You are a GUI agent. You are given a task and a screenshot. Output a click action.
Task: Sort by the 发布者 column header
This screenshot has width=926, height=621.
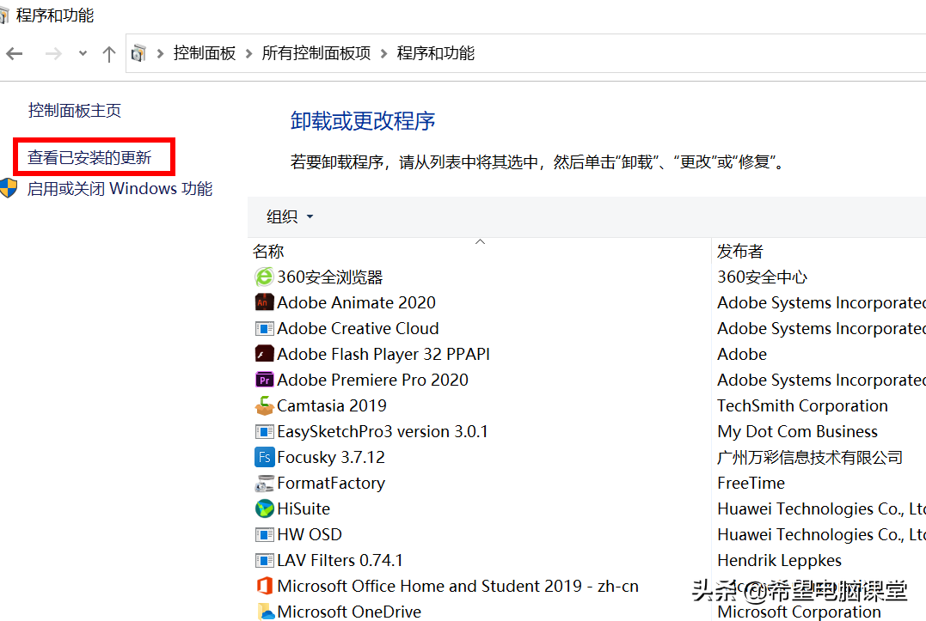click(740, 251)
